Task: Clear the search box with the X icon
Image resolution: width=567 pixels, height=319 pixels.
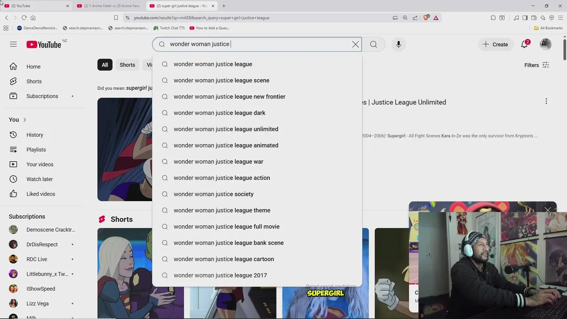Action: click(x=355, y=44)
